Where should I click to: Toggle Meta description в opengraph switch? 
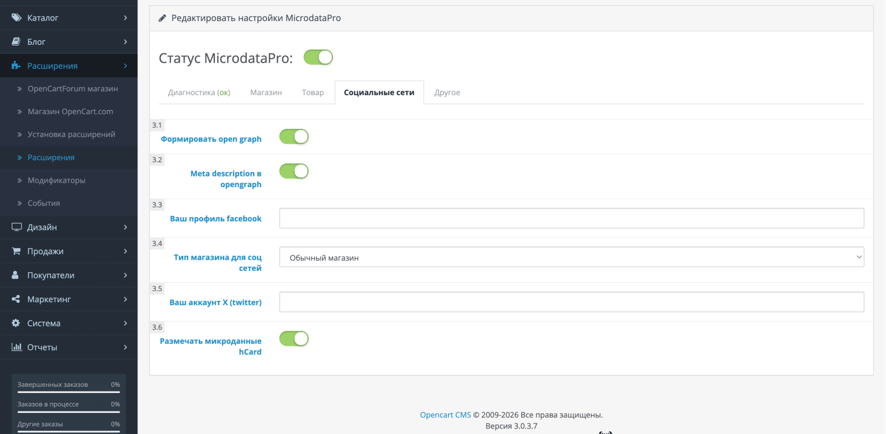pos(294,171)
